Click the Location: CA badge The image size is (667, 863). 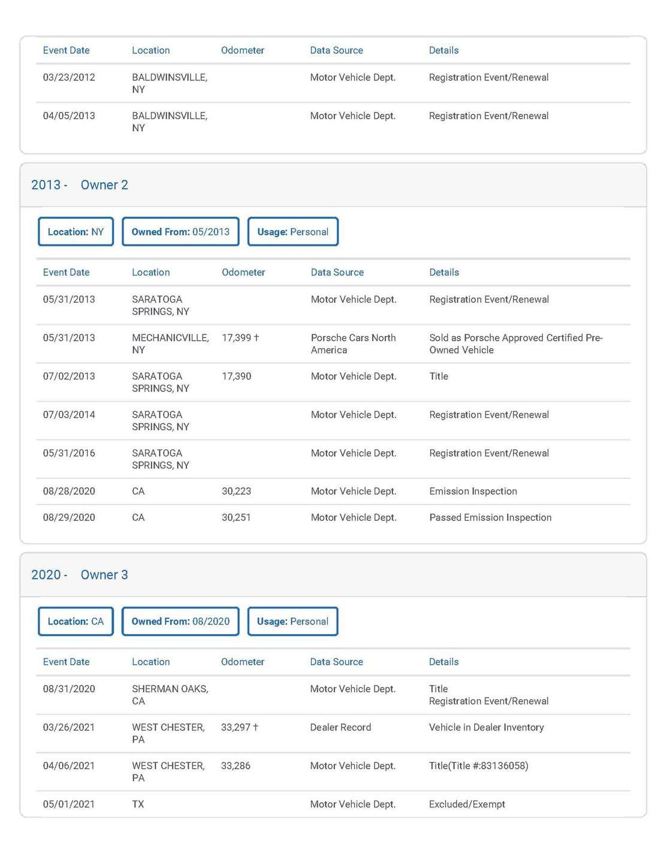click(x=76, y=621)
